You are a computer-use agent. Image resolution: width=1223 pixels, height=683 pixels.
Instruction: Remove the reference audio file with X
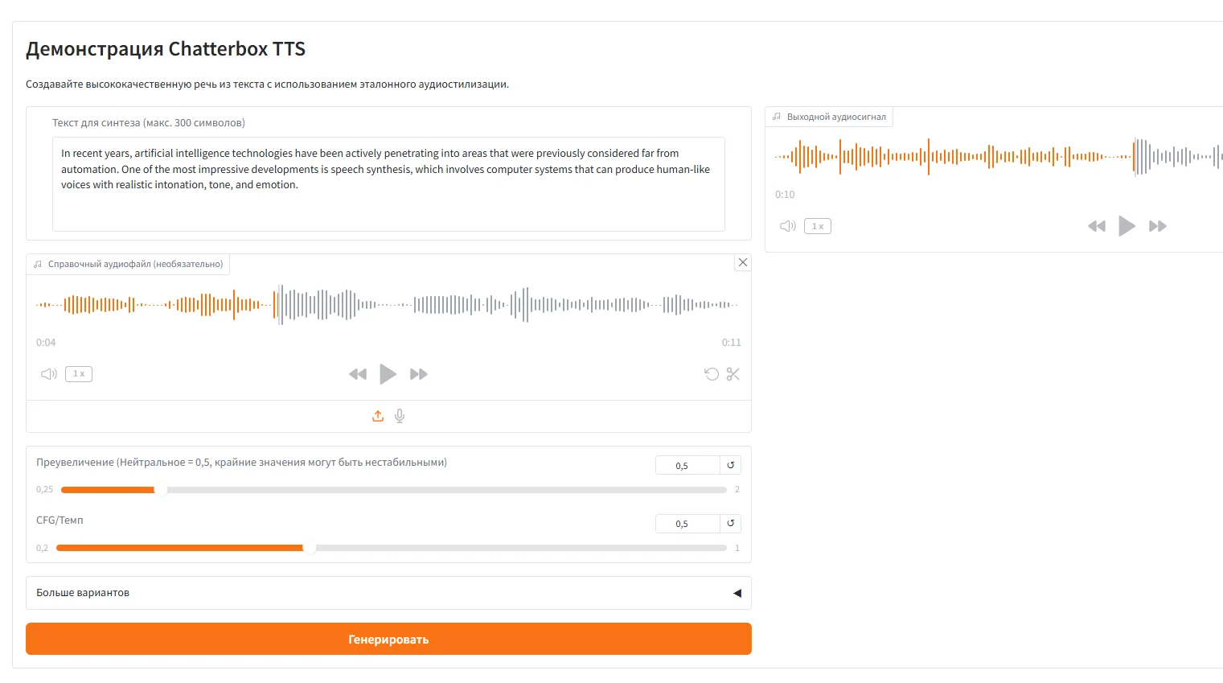pyautogui.click(x=743, y=262)
